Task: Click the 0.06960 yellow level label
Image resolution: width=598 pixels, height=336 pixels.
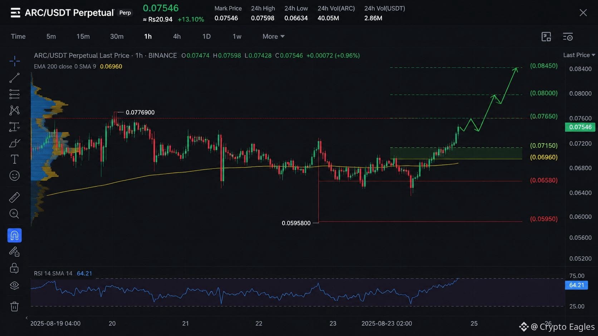Action: 544,157
